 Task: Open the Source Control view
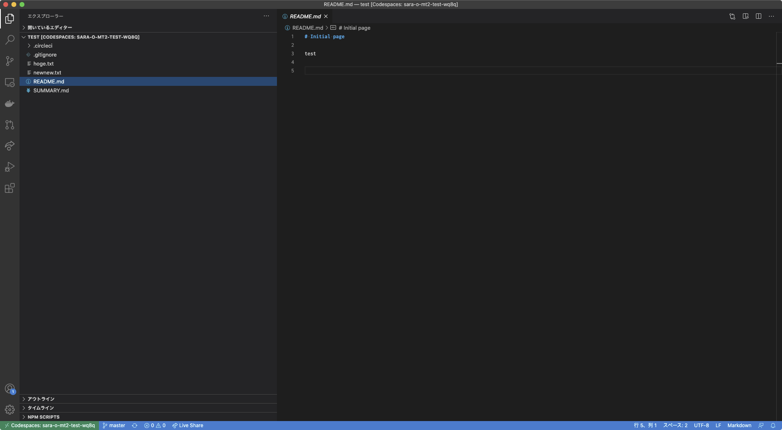(x=10, y=61)
